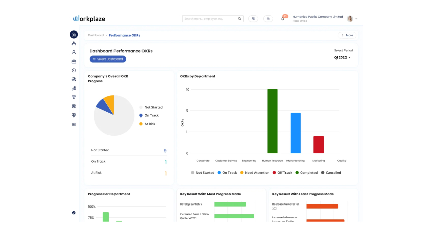Go to Dashboard breadcrumb link

click(96, 35)
